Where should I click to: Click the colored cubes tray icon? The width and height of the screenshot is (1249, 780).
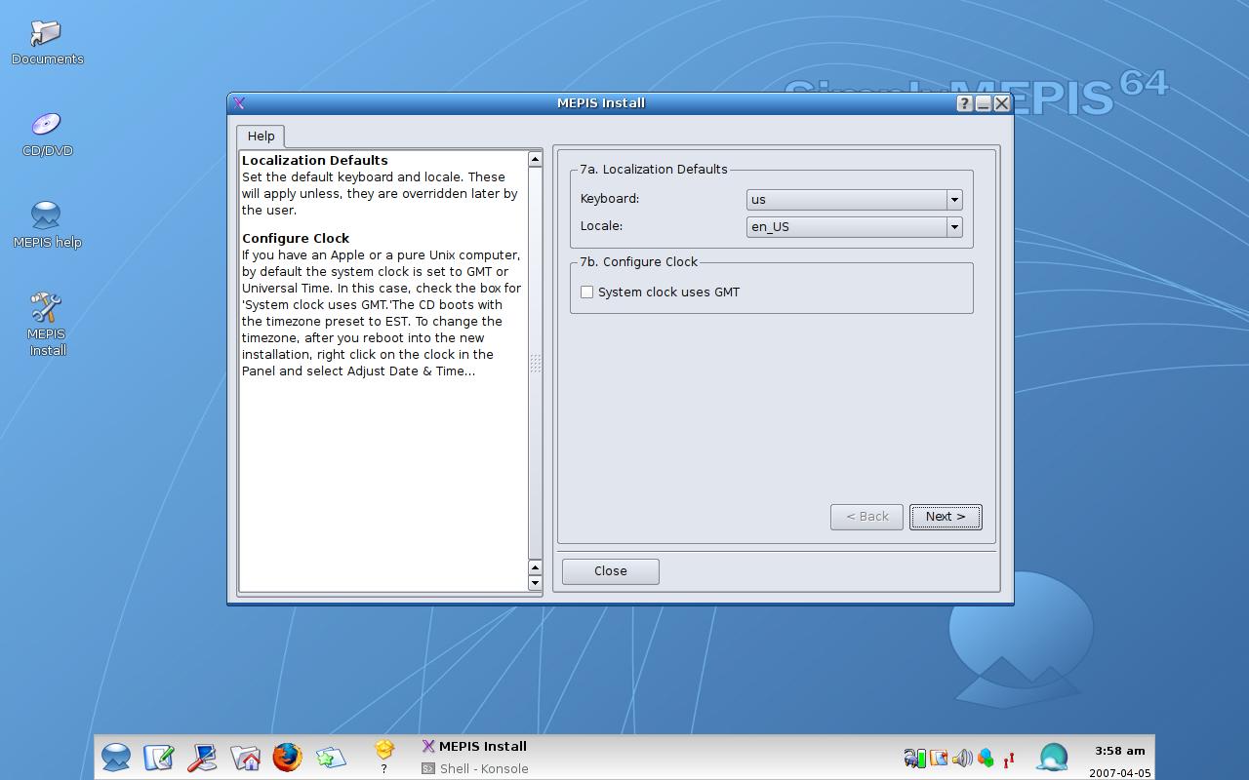coord(986,758)
